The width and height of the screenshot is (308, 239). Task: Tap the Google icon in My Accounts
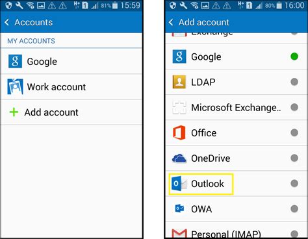(15, 61)
